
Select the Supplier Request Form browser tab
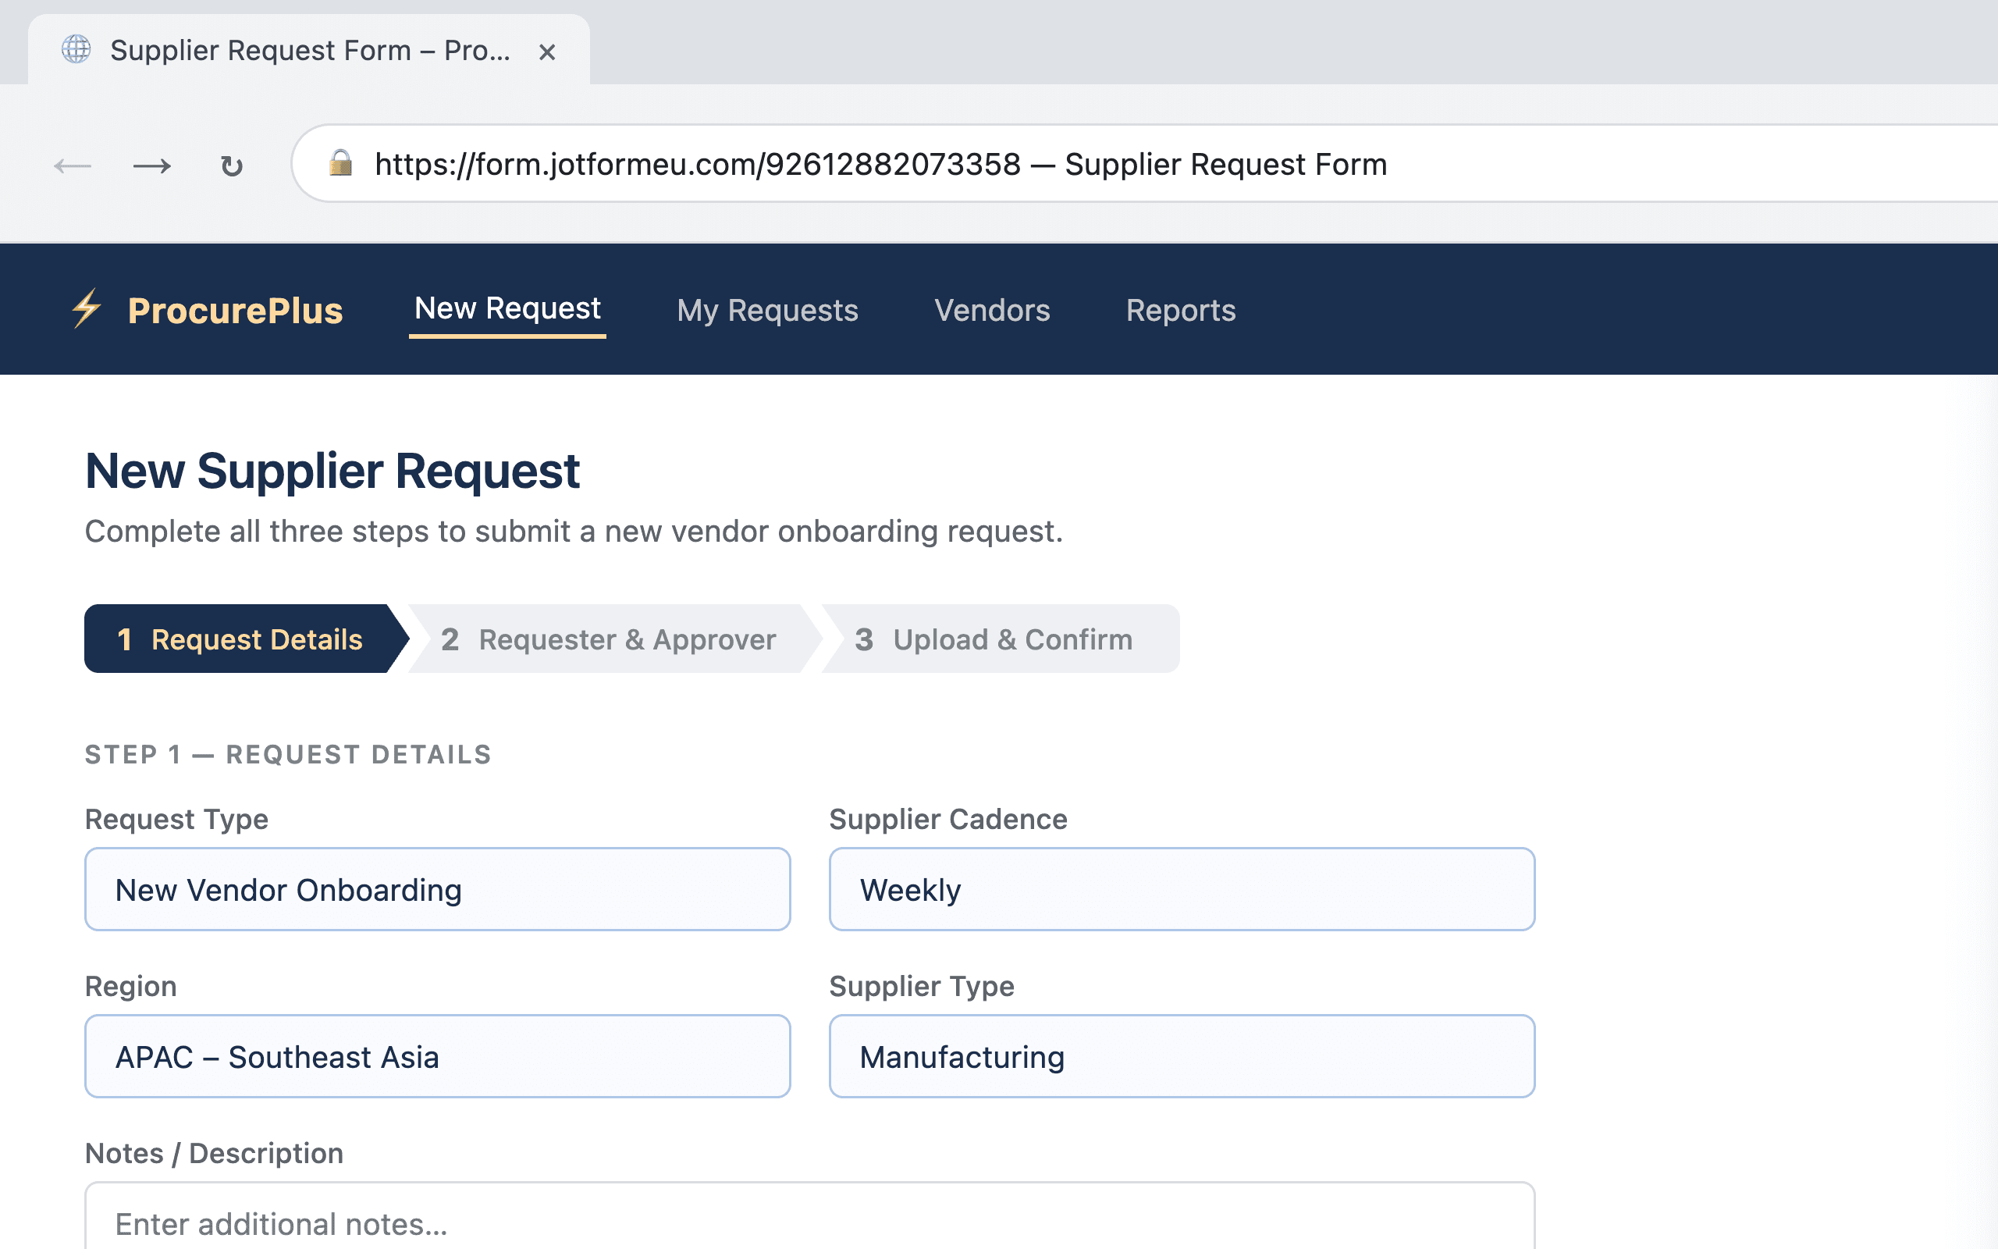pos(309,49)
